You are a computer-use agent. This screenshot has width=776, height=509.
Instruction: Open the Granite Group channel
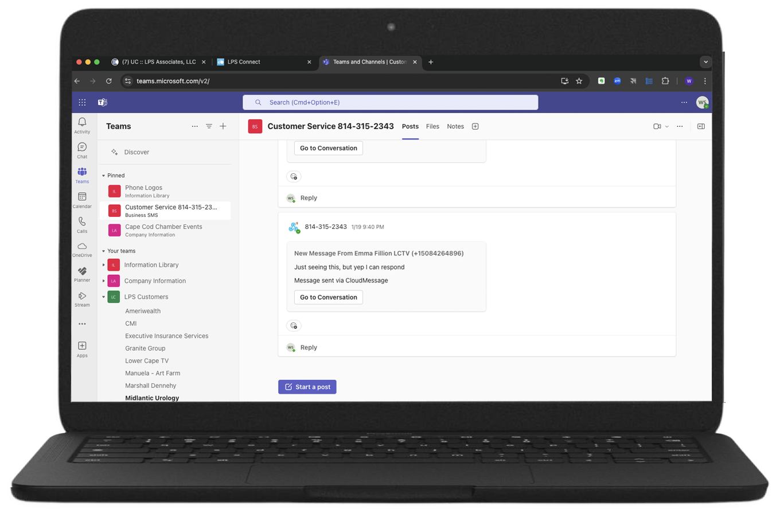click(145, 348)
